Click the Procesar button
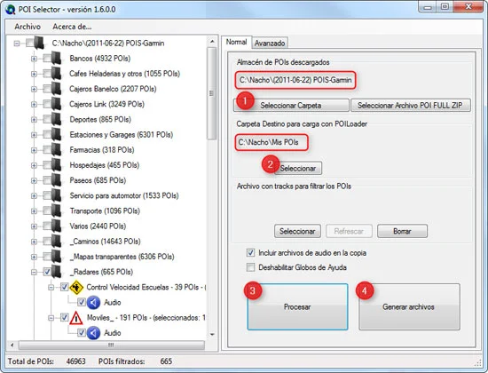Image resolution: width=488 pixels, height=373 pixels. (297, 307)
